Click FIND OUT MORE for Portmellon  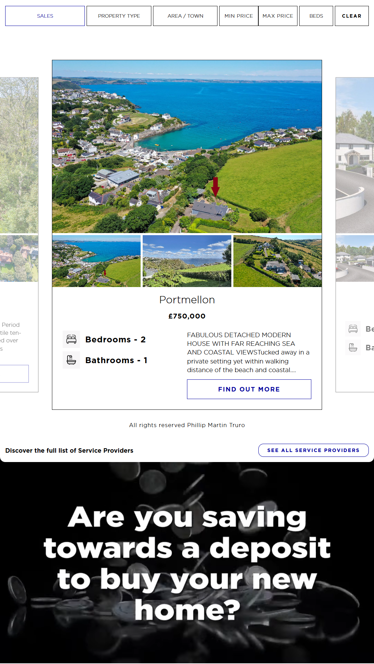249,389
